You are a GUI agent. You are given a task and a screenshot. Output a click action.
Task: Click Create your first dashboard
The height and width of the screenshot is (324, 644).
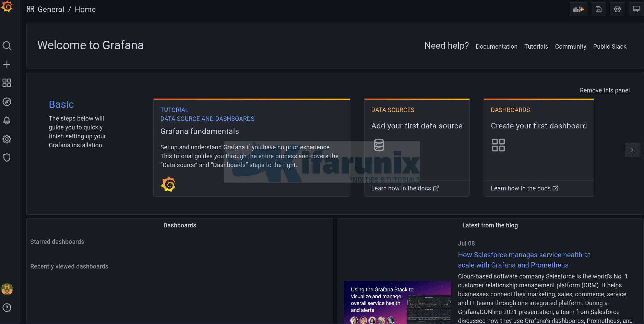[x=539, y=126]
